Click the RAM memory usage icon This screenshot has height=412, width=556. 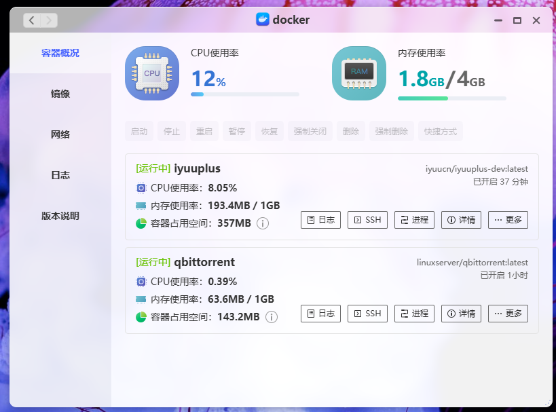tap(358, 73)
